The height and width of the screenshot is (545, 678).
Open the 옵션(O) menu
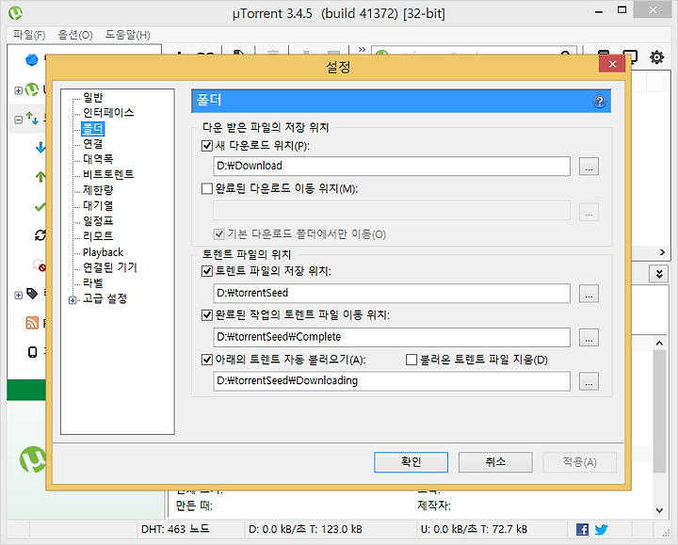tap(75, 35)
